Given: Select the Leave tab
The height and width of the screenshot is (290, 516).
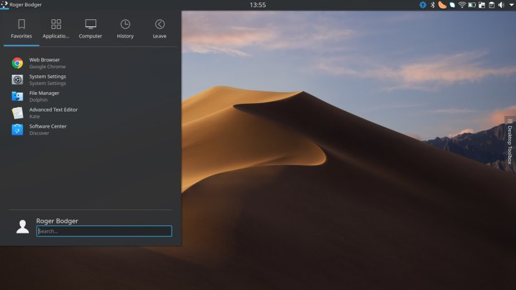Looking at the screenshot, I should click(159, 29).
